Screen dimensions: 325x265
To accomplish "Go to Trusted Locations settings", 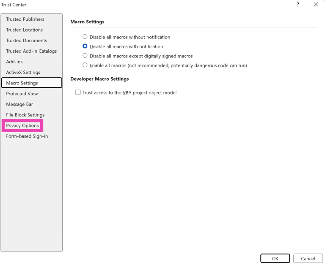I will (x=24, y=30).
